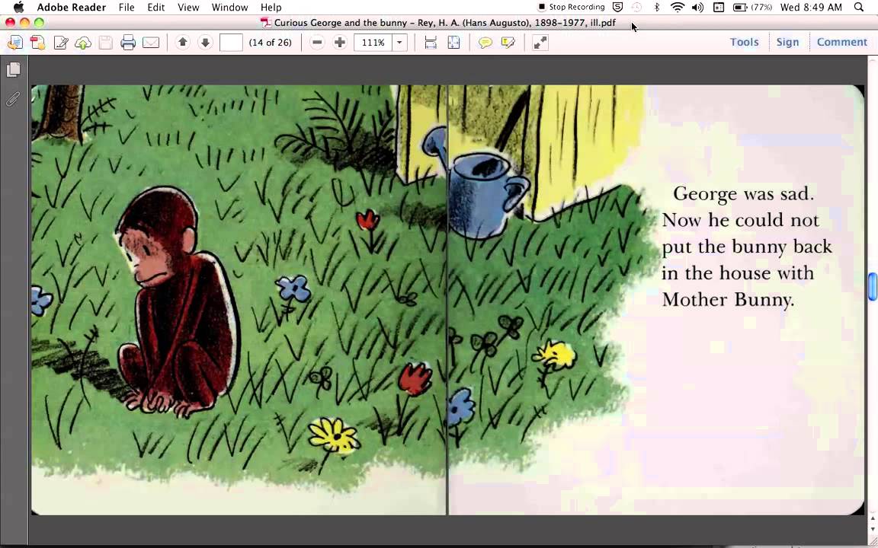878x548 pixels.
Task: Open the Edit menu
Action: point(155,8)
